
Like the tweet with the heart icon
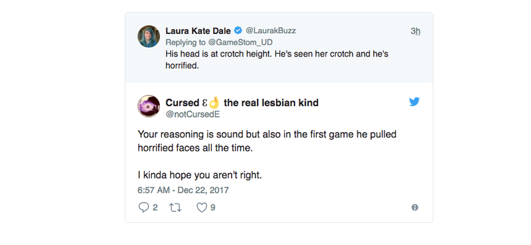coord(202,207)
